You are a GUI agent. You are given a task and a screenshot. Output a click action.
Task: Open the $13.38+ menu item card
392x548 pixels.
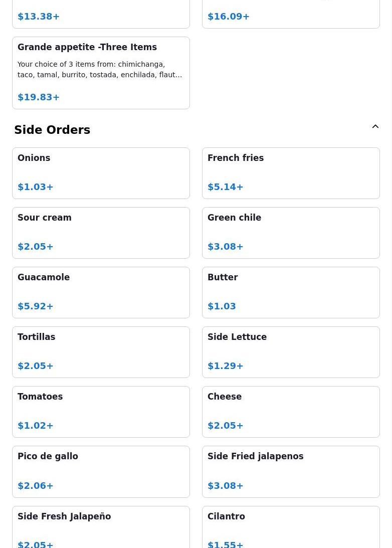(x=101, y=14)
